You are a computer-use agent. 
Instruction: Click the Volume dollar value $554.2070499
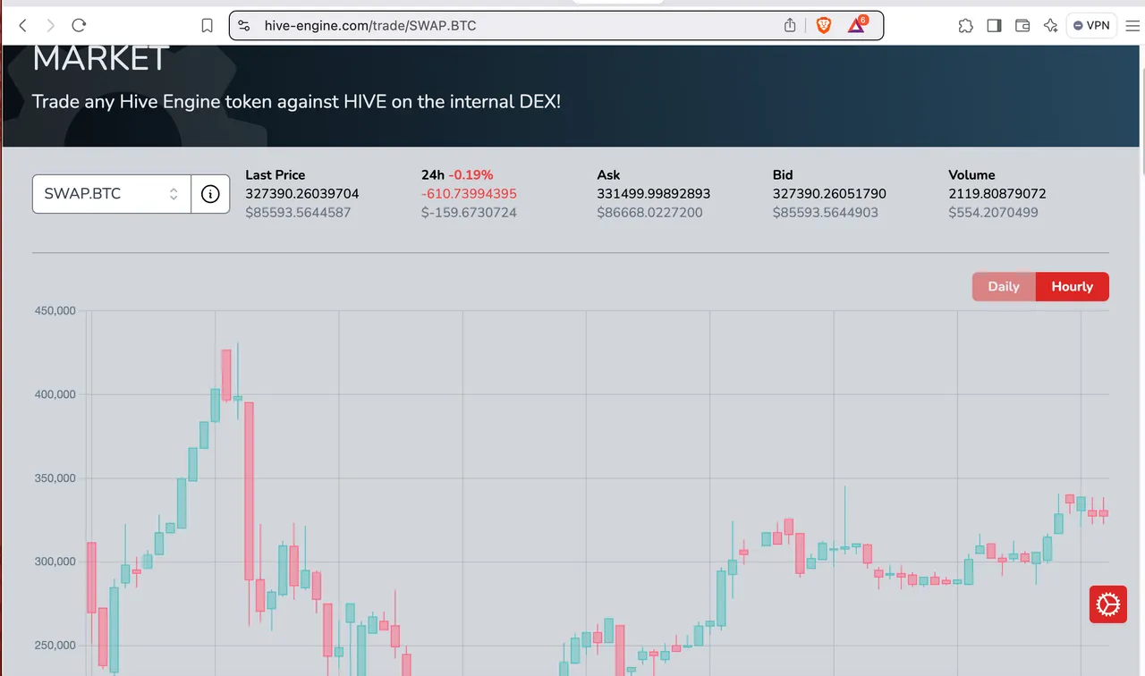click(x=994, y=213)
